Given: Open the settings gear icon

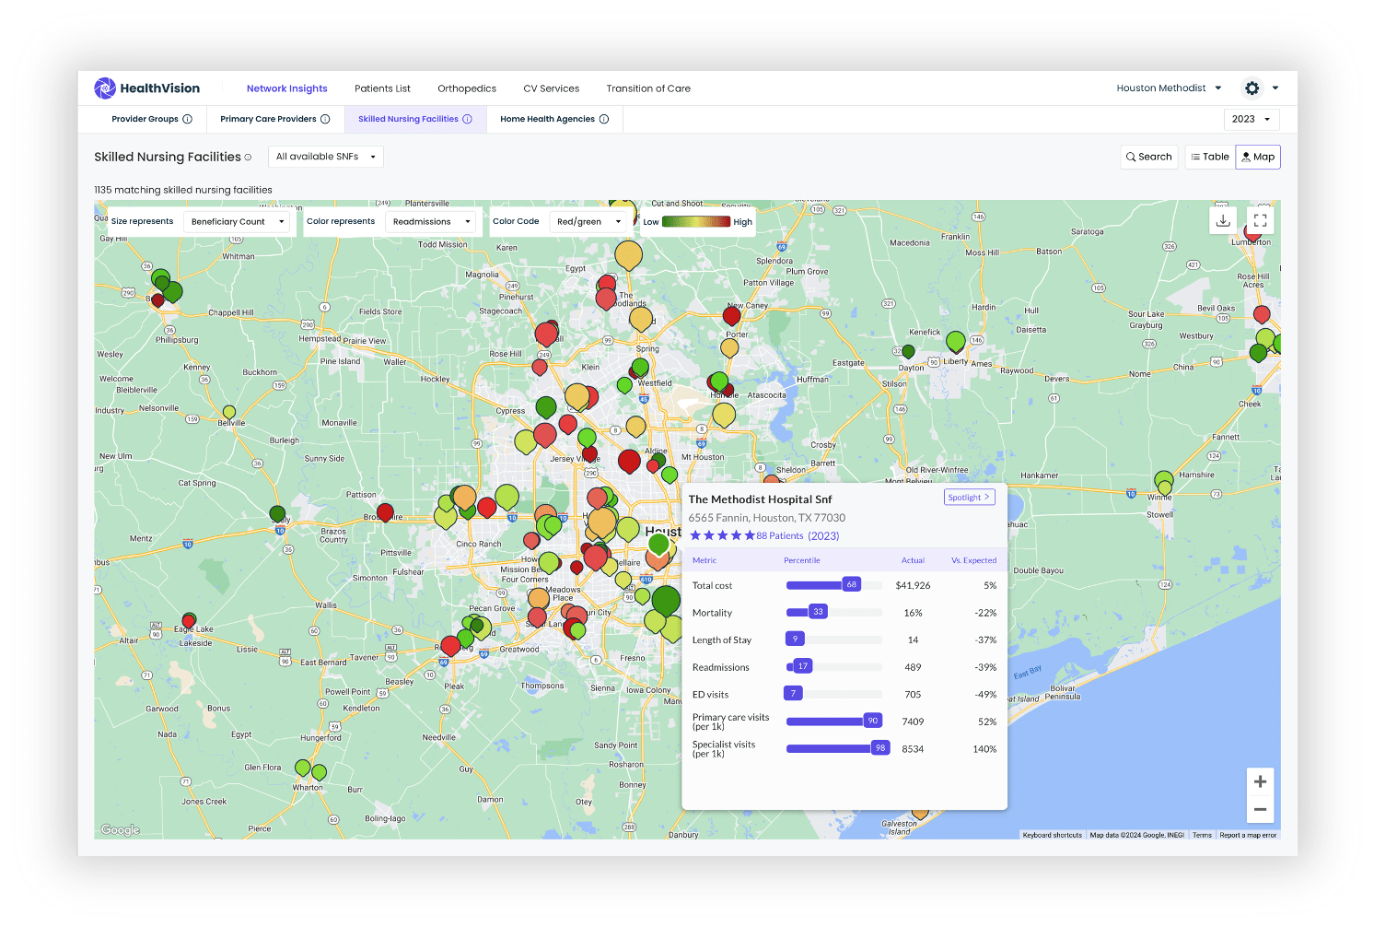Looking at the screenshot, I should (1252, 88).
